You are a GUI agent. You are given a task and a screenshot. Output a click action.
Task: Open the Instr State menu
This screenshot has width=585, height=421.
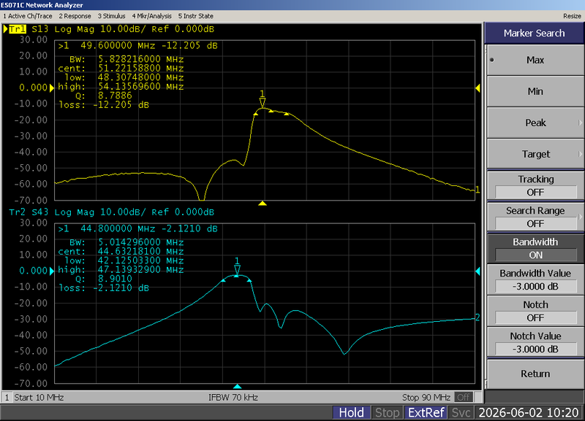click(x=196, y=16)
